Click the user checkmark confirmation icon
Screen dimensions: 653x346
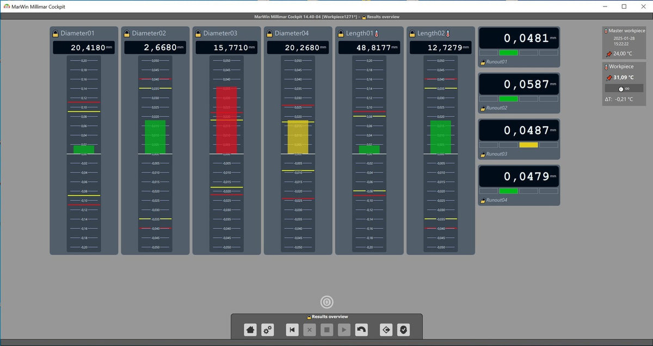[x=403, y=330]
